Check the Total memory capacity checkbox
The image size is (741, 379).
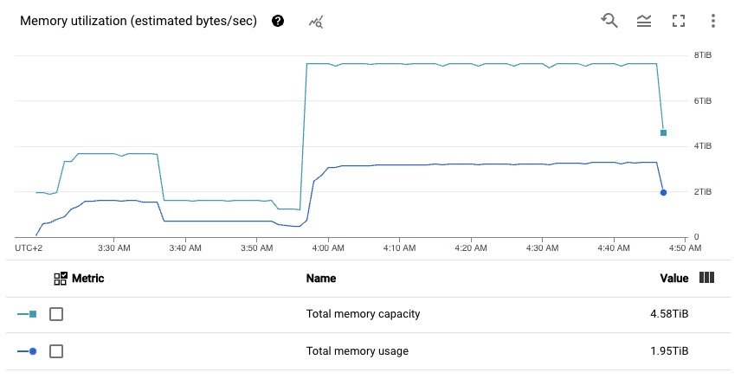(56, 314)
